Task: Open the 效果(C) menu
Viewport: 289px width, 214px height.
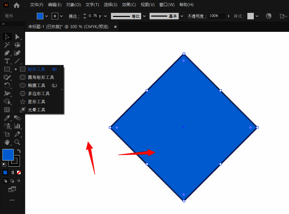Action: tap(129, 5)
